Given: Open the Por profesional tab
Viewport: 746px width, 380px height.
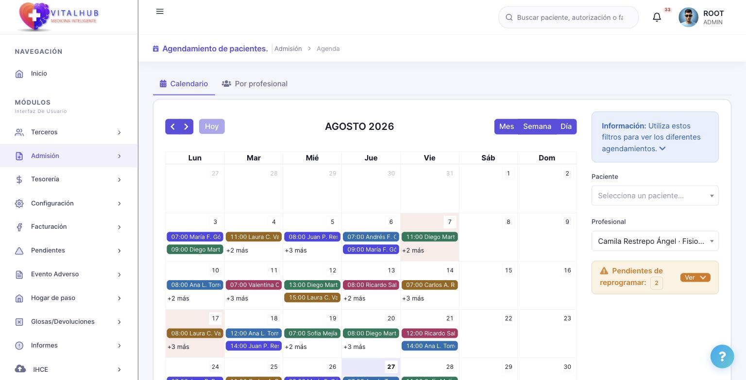Looking at the screenshot, I should pos(254,84).
